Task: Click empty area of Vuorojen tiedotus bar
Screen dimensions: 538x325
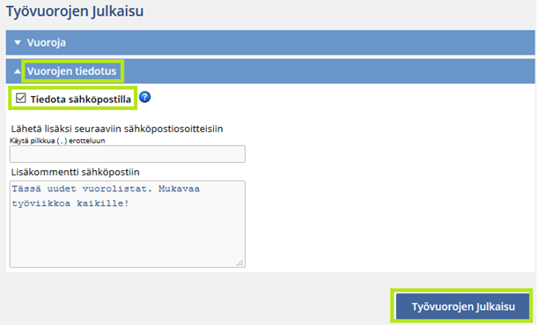Action: pyautogui.click(x=328, y=71)
